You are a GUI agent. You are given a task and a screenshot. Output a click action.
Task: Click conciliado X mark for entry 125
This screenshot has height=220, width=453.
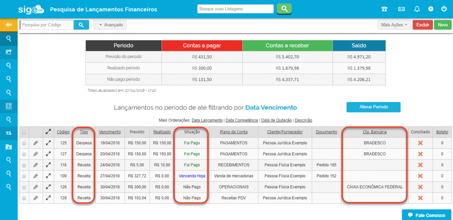point(420,143)
